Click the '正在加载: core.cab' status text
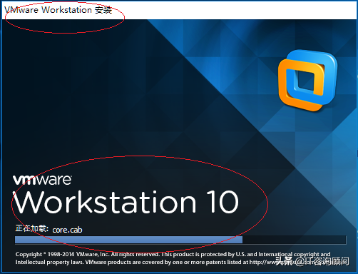Image resolution: width=358 pixels, height=274 pixels. (48, 229)
